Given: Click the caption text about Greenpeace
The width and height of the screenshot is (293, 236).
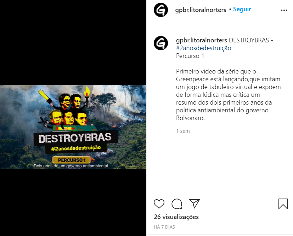Looking at the screenshot, I should [x=228, y=95].
